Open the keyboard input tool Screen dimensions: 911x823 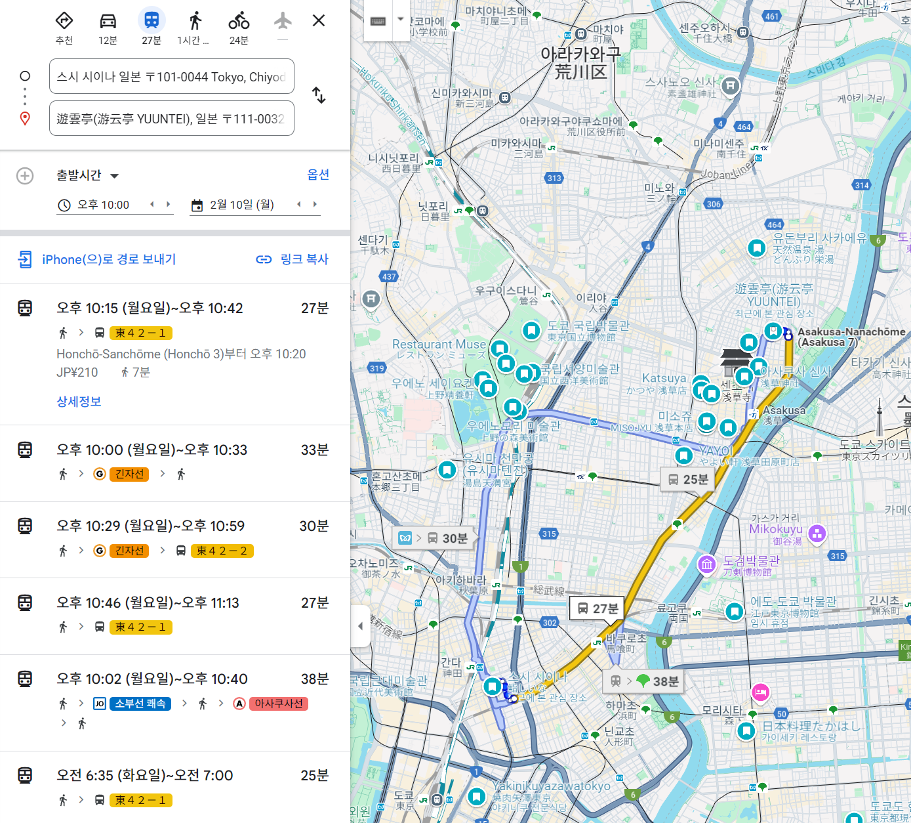click(378, 21)
